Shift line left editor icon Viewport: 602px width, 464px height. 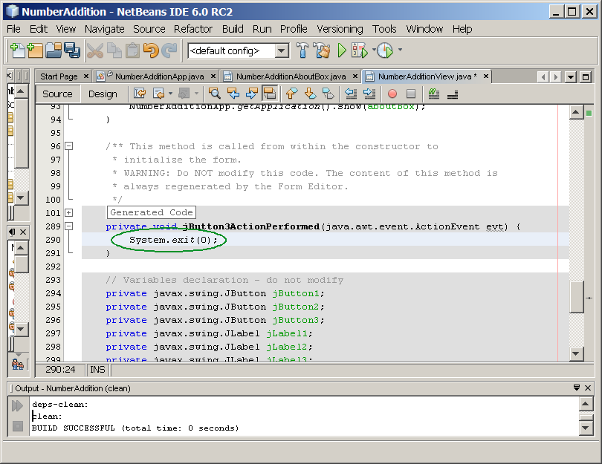click(x=351, y=94)
